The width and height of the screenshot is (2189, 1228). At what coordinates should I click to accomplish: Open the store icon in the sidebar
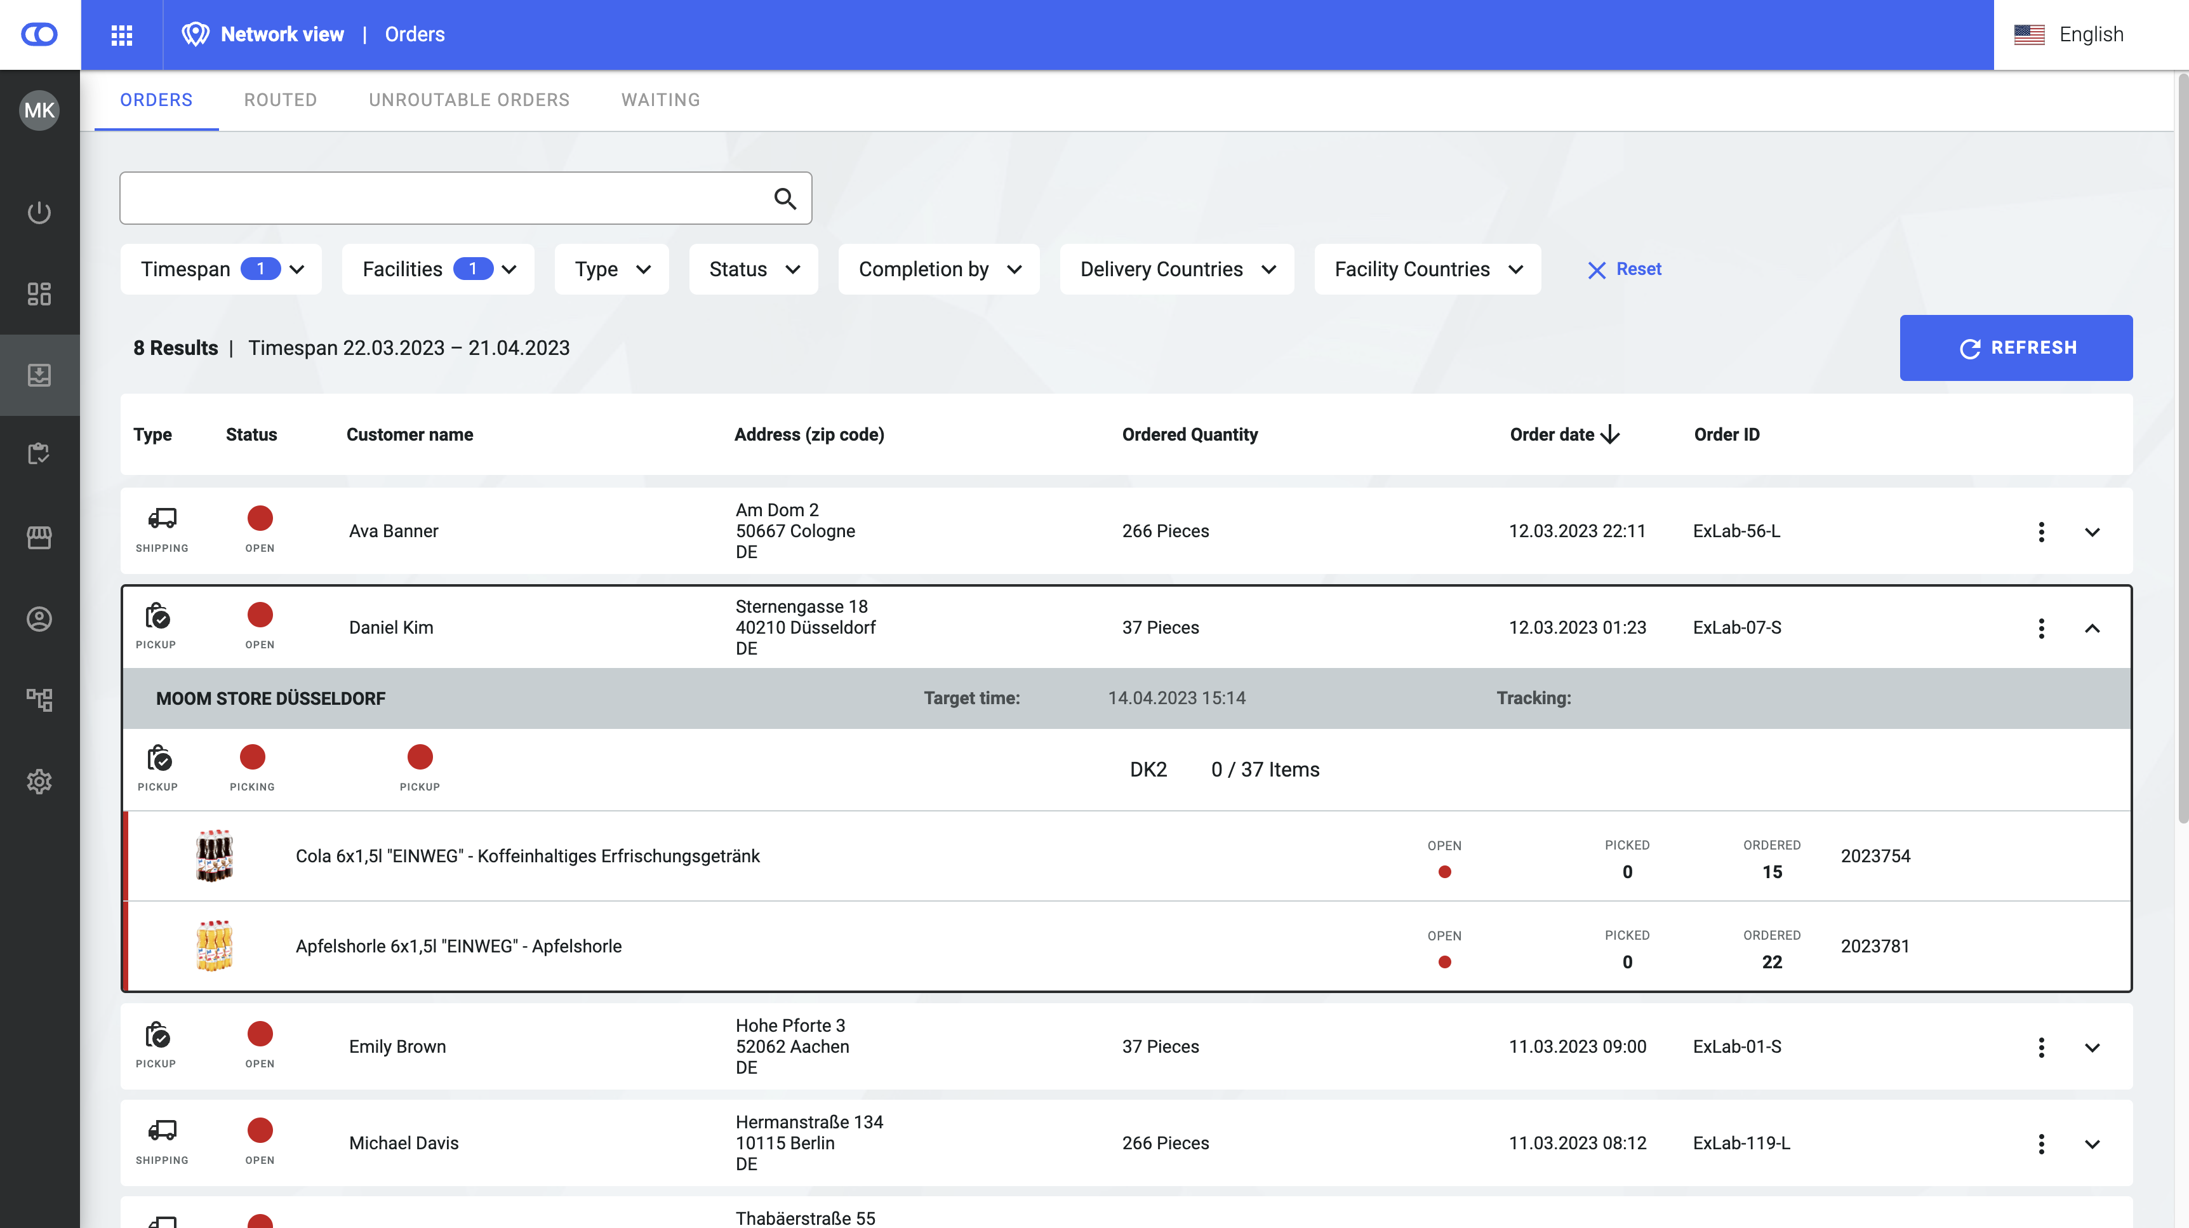[x=39, y=537]
